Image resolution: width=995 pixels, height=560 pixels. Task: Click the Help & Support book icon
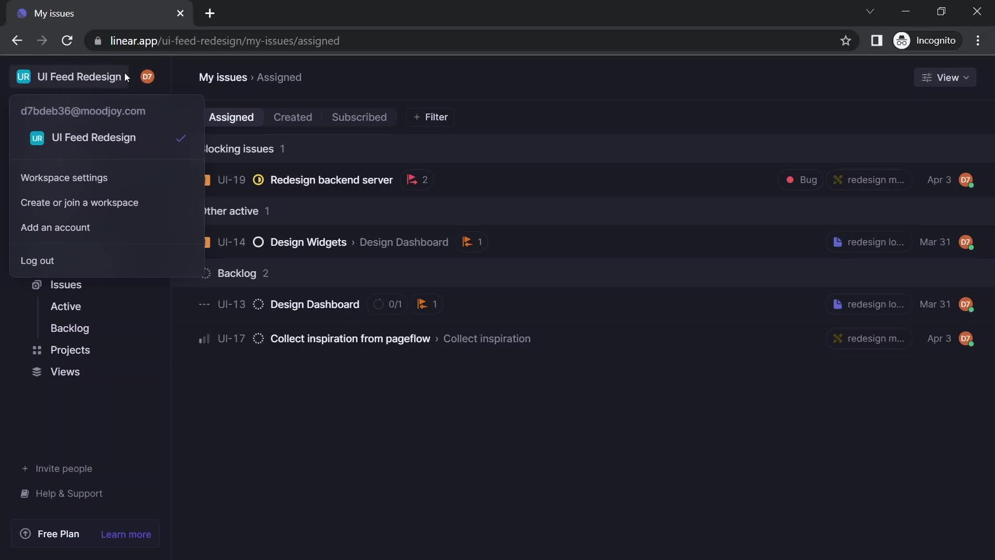24,494
